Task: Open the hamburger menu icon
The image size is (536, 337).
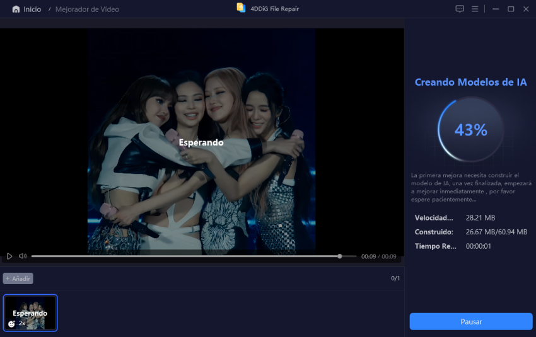Action: coord(475,9)
